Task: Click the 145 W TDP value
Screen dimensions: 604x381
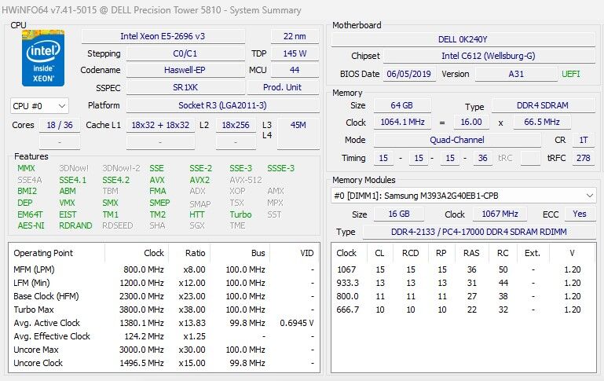Action: pos(295,53)
